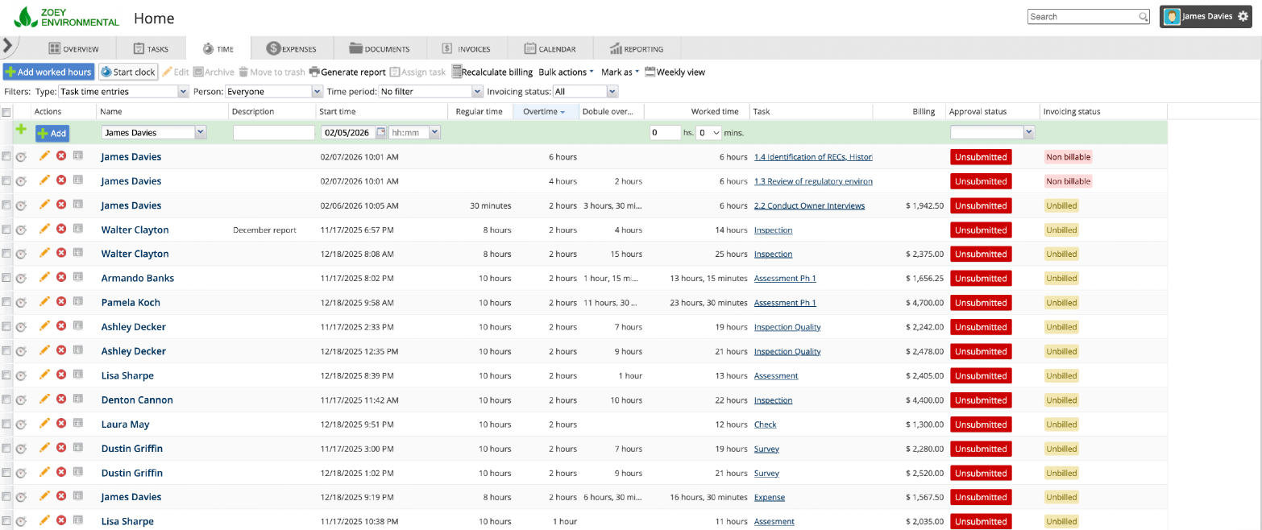Click the pencil edit icon for Walter Clayton's December report row
The height and width of the screenshot is (530, 1262).
pos(44,230)
